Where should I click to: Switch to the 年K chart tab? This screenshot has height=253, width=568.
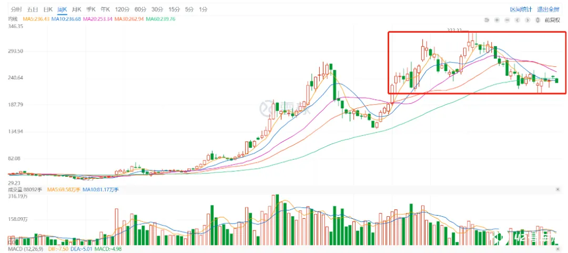(x=106, y=10)
